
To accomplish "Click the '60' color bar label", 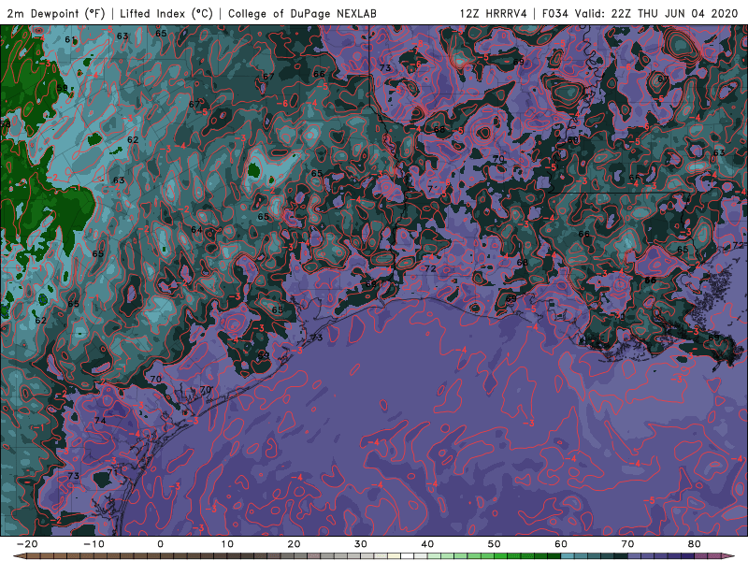I will tap(561, 544).
